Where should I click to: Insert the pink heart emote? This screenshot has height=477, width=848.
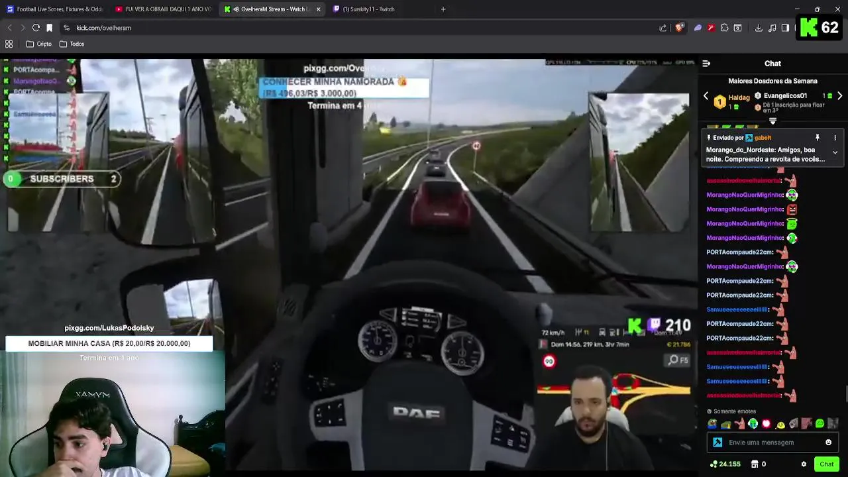(767, 424)
